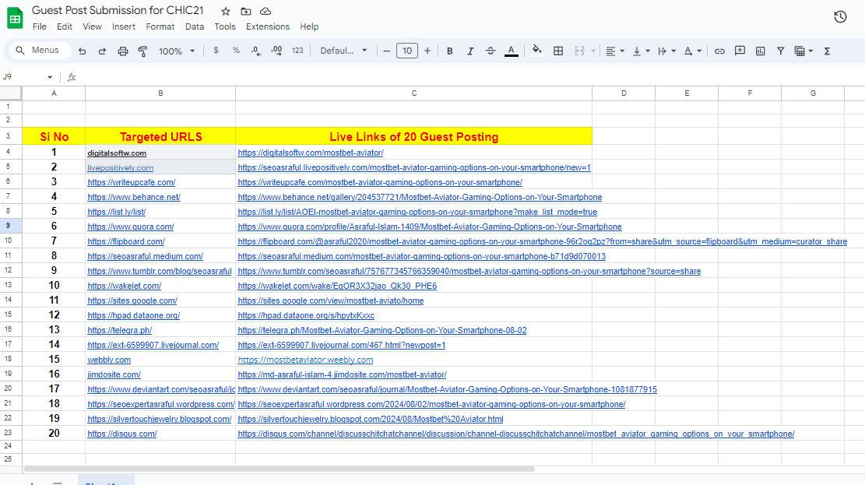The image size is (865, 485).
Task: Open version history clock icon
Action: 840,17
